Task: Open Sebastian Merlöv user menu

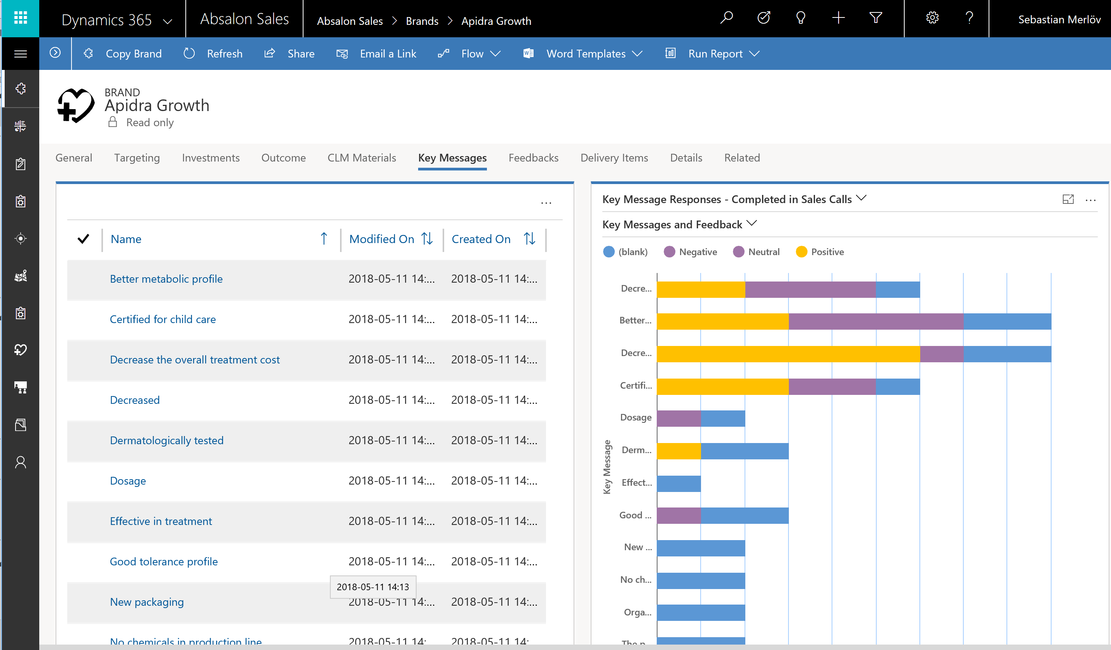Action: (1059, 19)
